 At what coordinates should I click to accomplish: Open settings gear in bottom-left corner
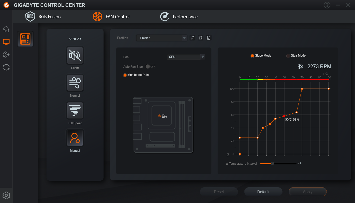6,195
